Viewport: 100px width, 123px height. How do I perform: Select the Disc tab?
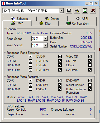[x=45, y=23]
